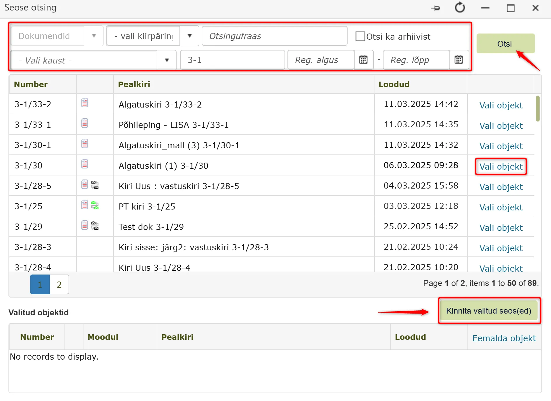Viewport: 551px width, 401px height.
Task: Click document icon in row 3-1/29
Action: click(85, 225)
